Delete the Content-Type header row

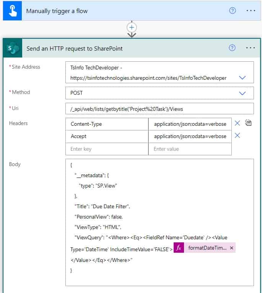pyautogui.click(x=237, y=123)
